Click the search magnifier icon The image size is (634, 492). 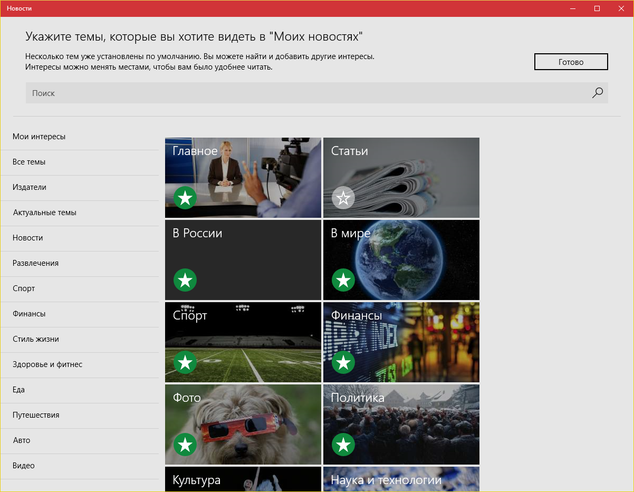[x=597, y=93]
